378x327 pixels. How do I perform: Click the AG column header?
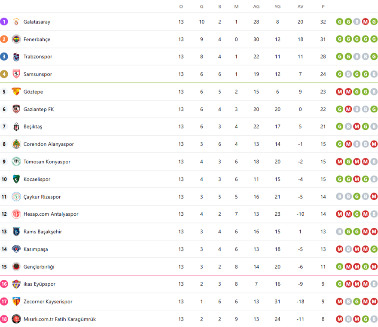[256, 6]
